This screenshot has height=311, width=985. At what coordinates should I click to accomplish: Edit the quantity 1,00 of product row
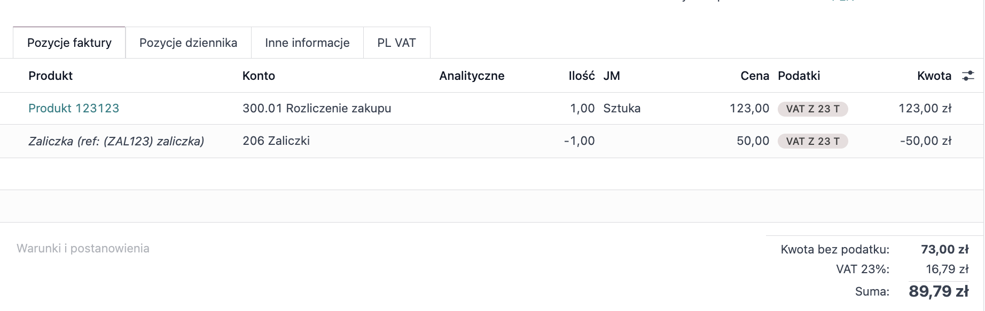pos(582,108)
